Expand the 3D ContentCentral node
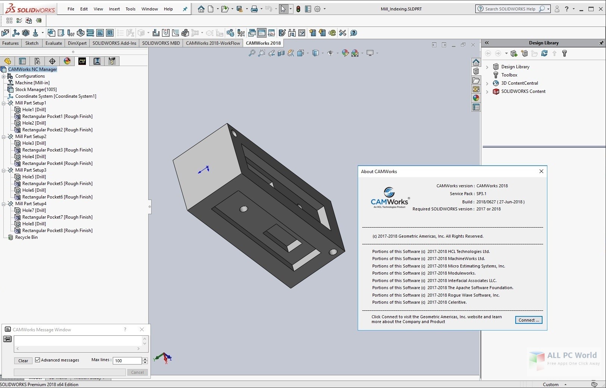The height and width of the screenshot is (388, 606). 487,84
